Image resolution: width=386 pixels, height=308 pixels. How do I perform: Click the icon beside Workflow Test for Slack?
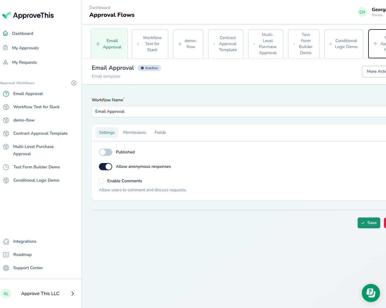click(x=6, y=107)
